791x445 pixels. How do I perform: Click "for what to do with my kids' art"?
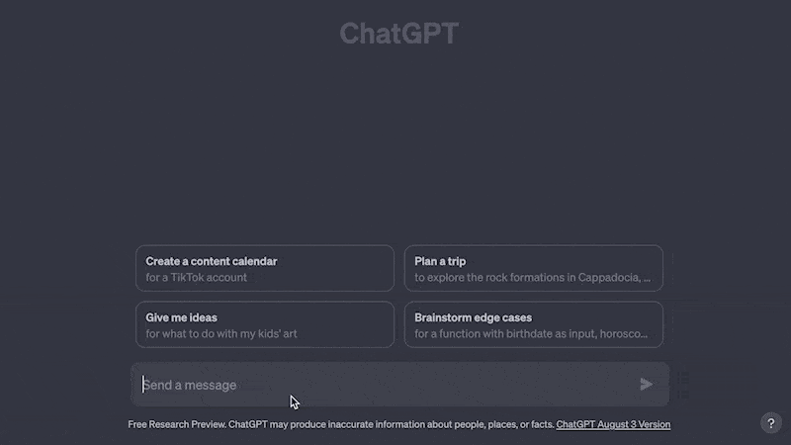click(x=221, y=334)
